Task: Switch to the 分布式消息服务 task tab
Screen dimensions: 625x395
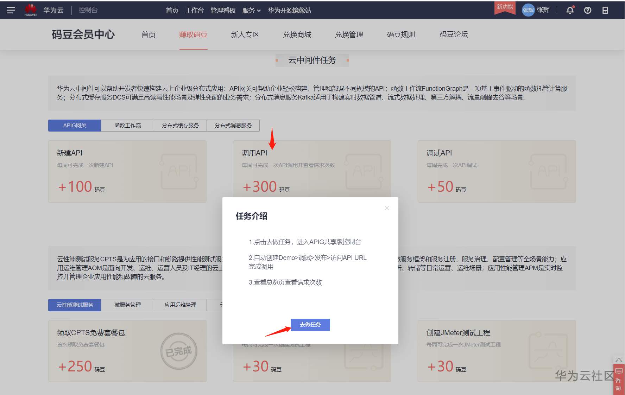Action: click(x=233, y=126)
